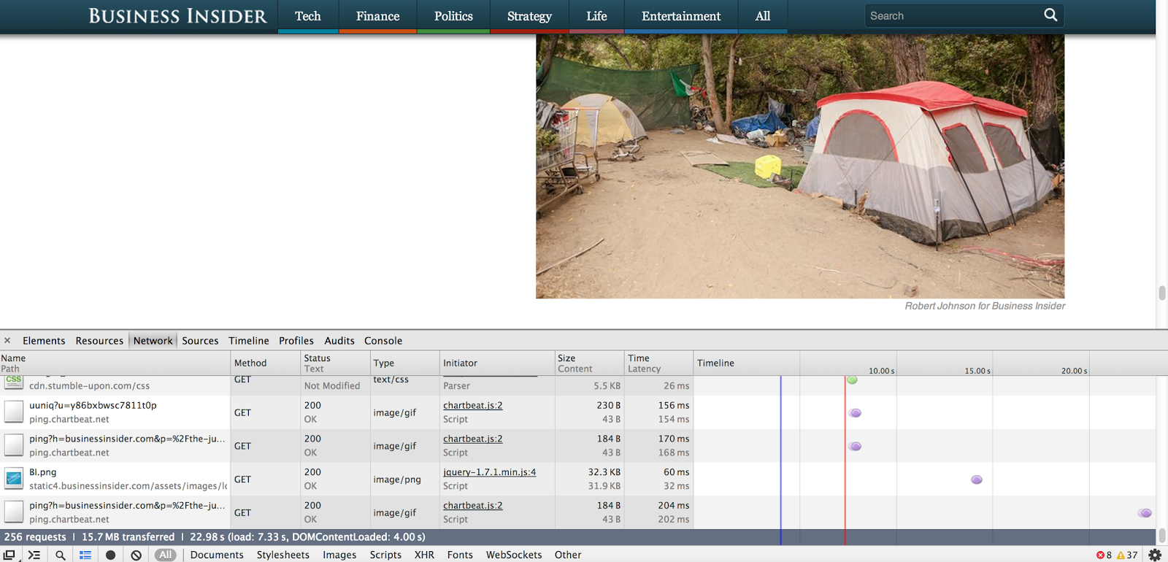Filter by Images

pos(339,555)
